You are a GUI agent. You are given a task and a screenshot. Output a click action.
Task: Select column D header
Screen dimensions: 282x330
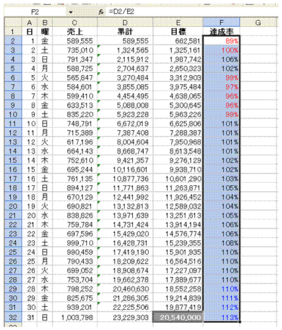[125, 23]
